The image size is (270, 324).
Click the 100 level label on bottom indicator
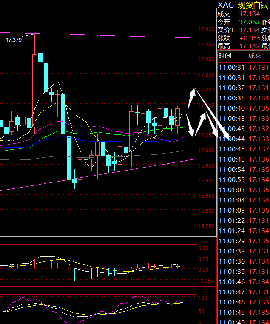[x=203, y=298]
